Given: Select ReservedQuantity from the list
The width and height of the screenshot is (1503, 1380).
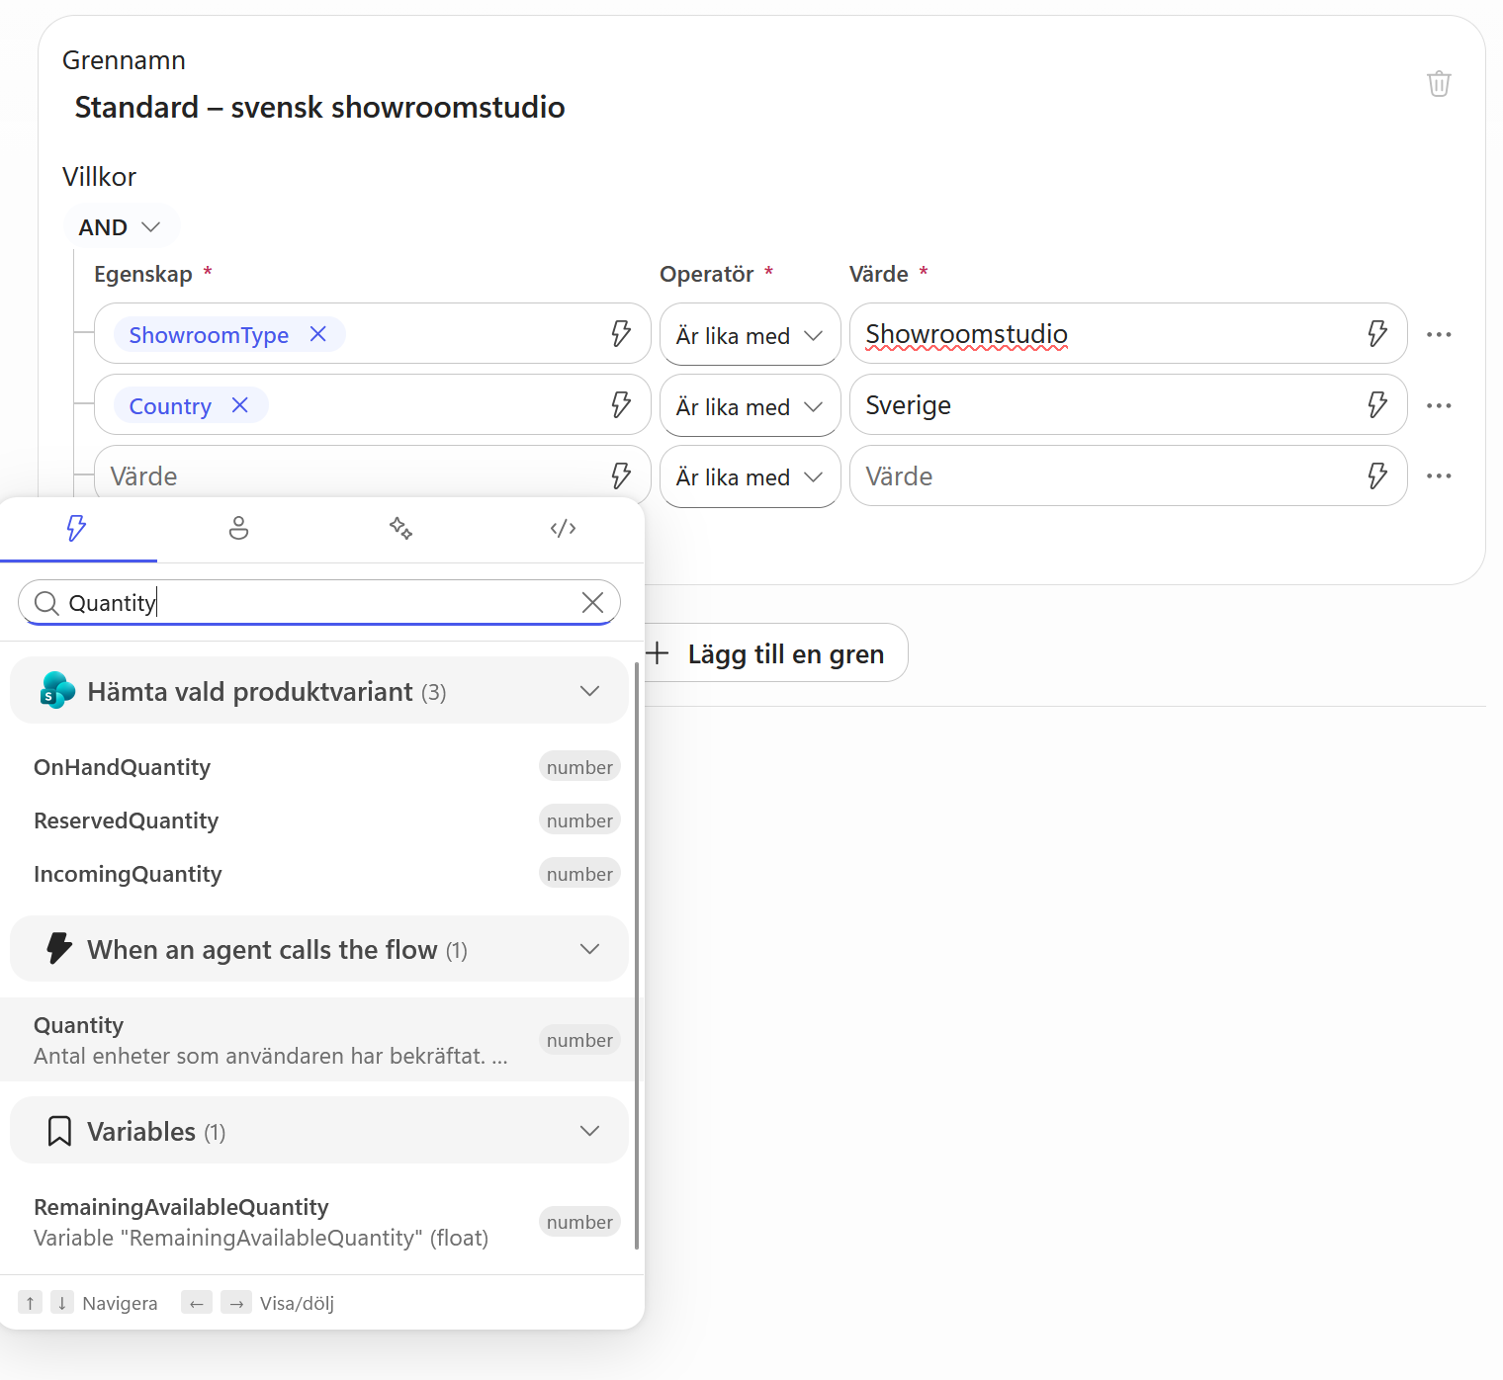Looking at the screenshot, I should click(319, 820).
